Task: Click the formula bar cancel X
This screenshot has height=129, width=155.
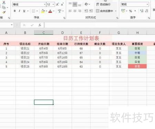Action: [24, 25]
